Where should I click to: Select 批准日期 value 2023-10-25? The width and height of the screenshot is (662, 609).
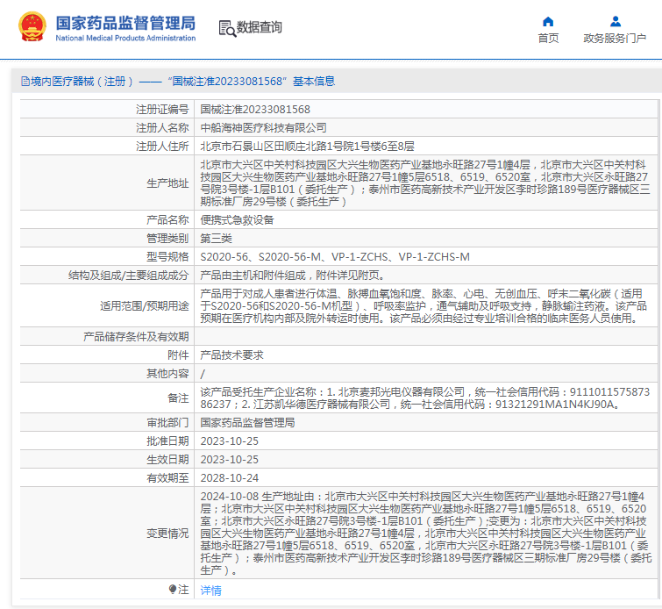[229, 441]
